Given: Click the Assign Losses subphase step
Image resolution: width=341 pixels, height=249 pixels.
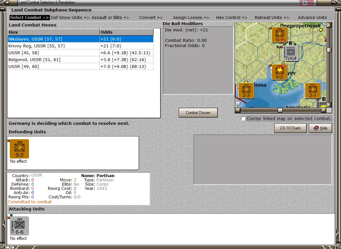Looking at the screenshot, I should 191,17.
